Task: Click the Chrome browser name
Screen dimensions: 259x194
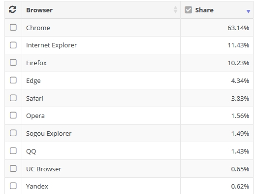Action: click(x=38, y=28)
